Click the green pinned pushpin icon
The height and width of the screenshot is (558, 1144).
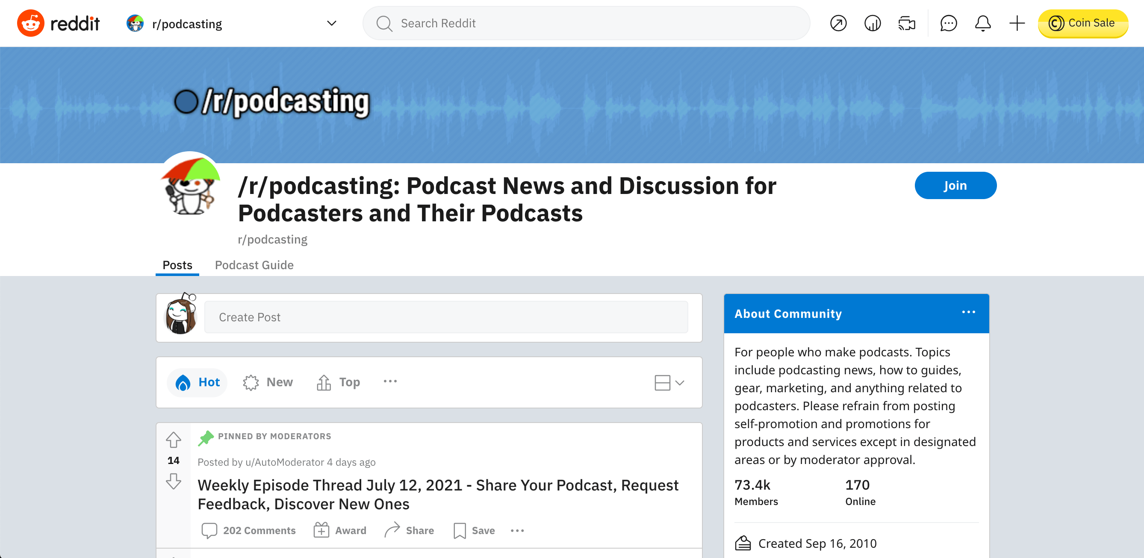[x=206, y=438]
